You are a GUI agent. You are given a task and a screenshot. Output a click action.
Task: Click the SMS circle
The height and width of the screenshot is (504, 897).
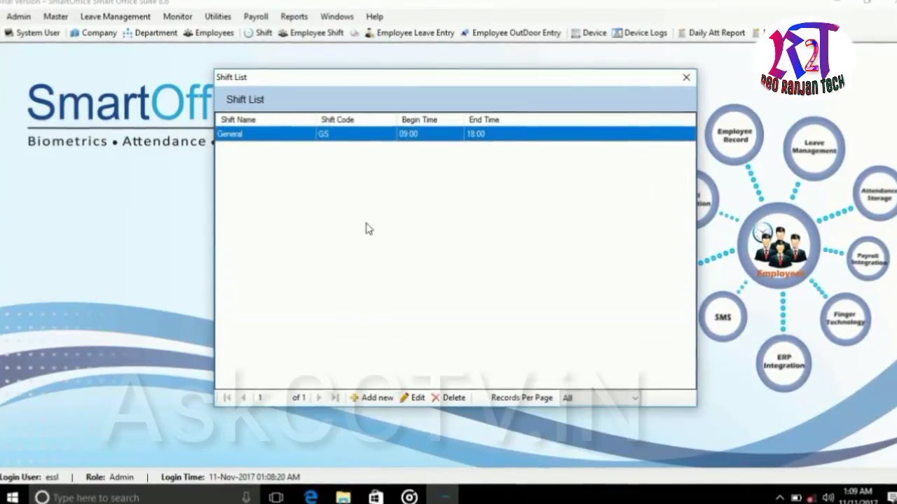click(723, 317)
